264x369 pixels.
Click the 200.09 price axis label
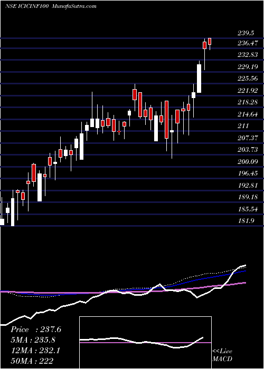pyautogui.click(x=248, y=162)
